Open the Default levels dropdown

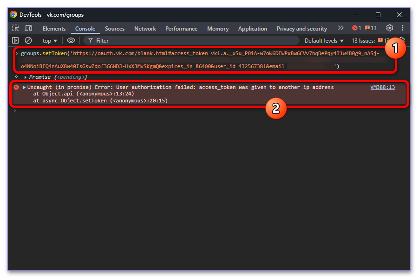pyautogui.click(x=324, y=41)
